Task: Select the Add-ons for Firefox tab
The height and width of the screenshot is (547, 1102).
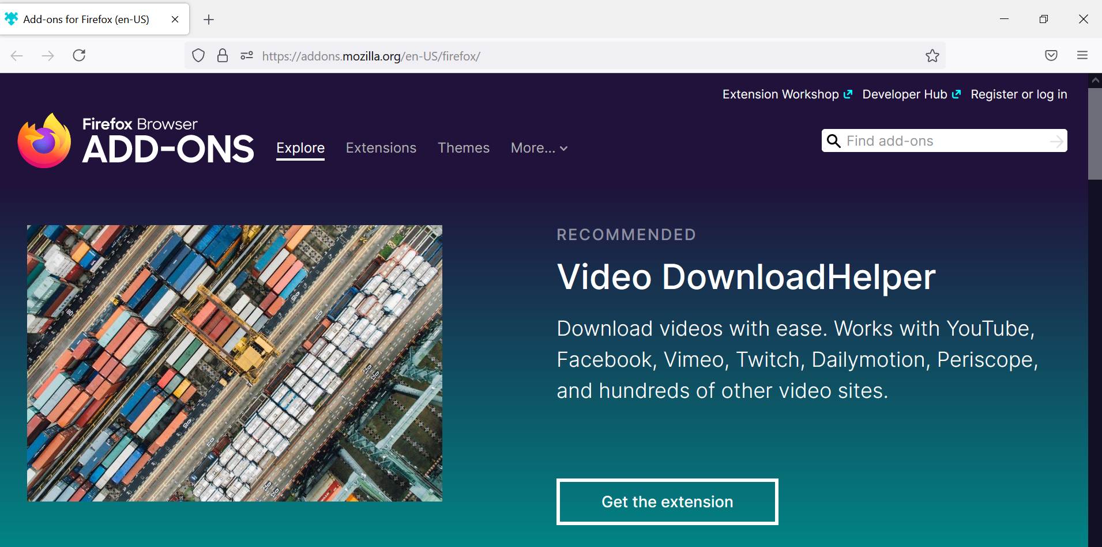Action: 94,20
